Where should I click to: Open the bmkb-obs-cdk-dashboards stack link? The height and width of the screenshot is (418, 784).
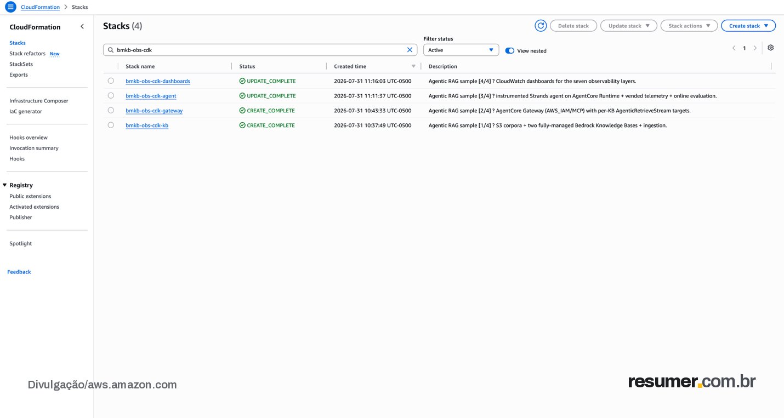[158, 81]
